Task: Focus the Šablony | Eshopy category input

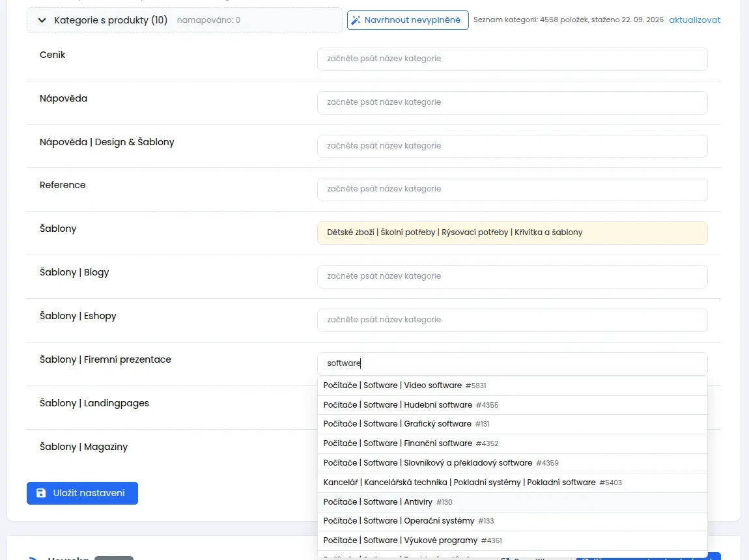Action: point(512,320)
